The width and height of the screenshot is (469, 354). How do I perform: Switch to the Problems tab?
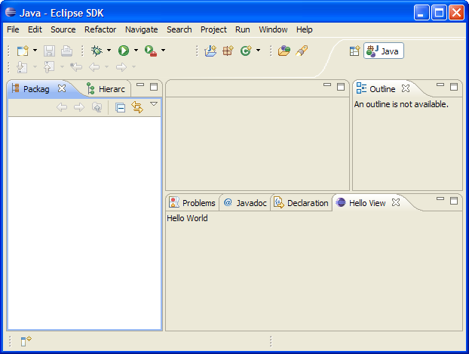[x=192, y=203]
